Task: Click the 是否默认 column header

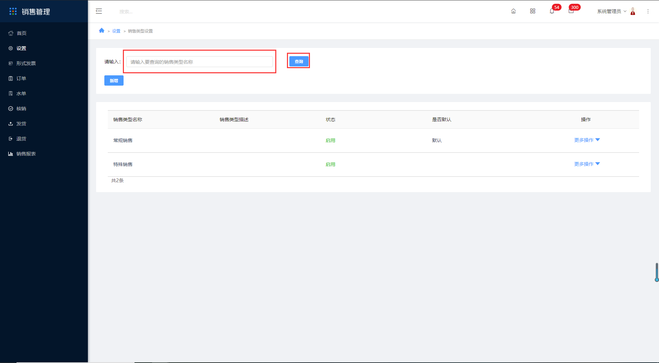Action: pyautogui.click(x=441, y=120)
